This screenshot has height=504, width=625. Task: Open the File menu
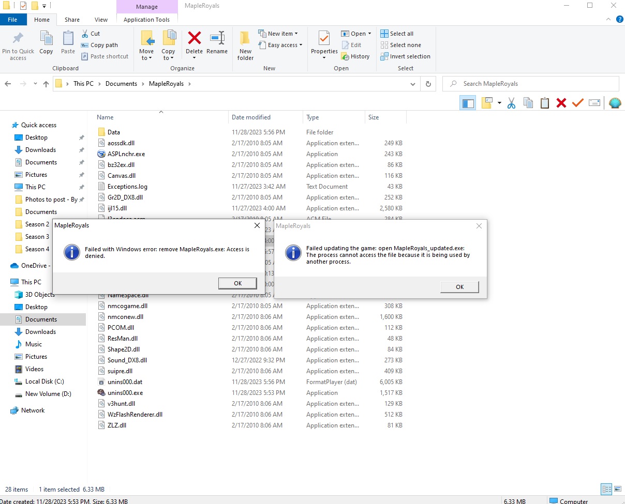pos(12,20)
